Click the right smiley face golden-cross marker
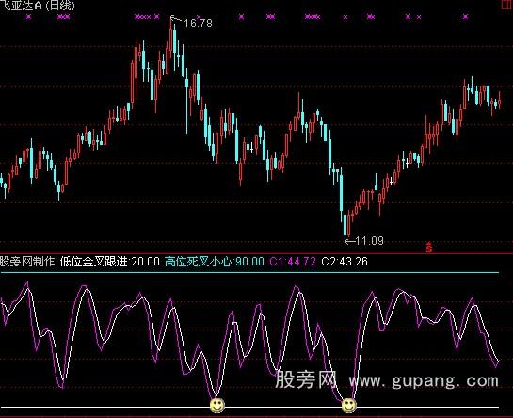The width and height of the screenshot is (513, 418). coord(349,406)
